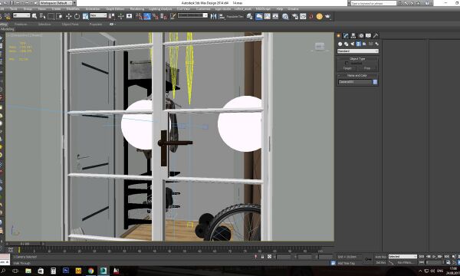Click the Mirror tool icon

coord(213,16)
